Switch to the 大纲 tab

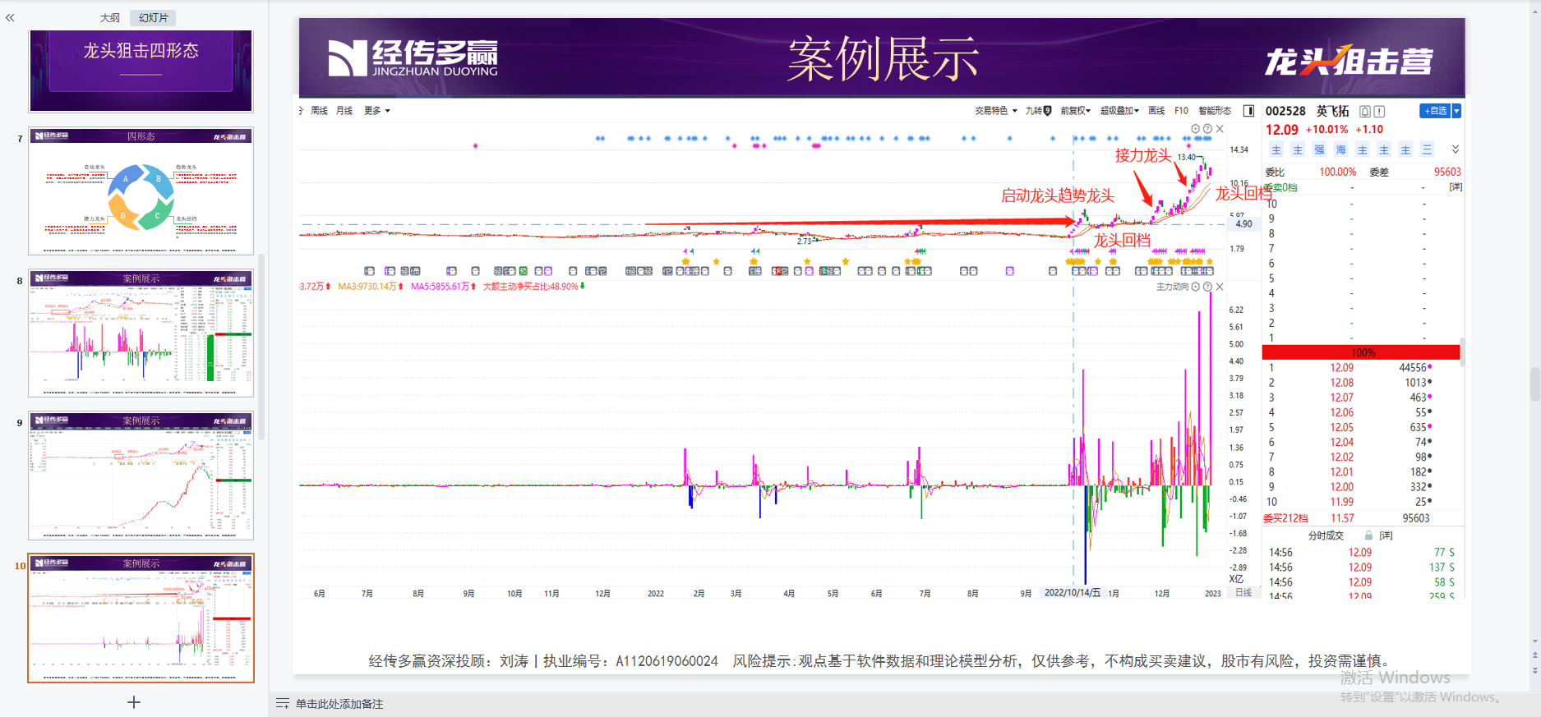tap(109, 17)
